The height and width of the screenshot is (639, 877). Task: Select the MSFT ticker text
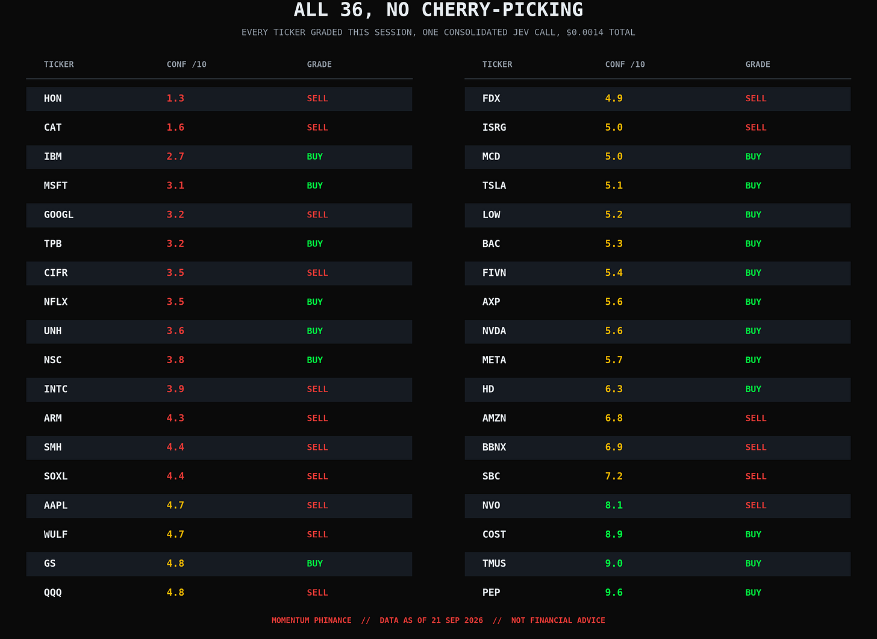(x=56, y=185)
